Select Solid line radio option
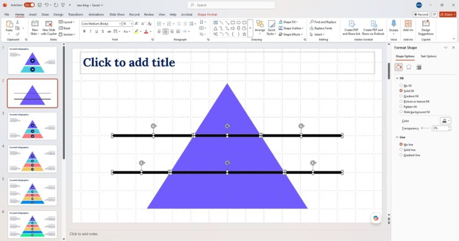Viewport: 459px width, 241px height. click(401, 150)
